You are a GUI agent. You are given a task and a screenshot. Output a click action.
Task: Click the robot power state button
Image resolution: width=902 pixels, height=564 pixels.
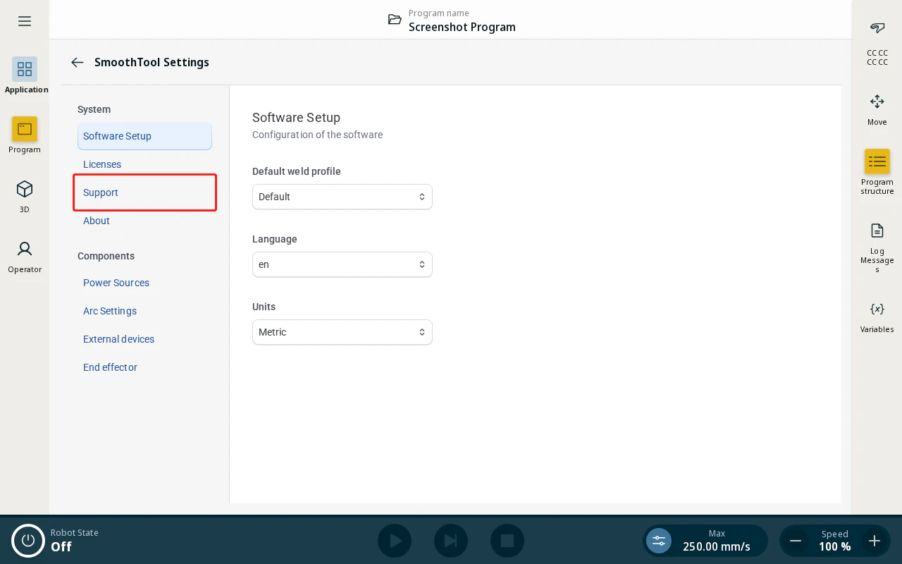(28, 541)
